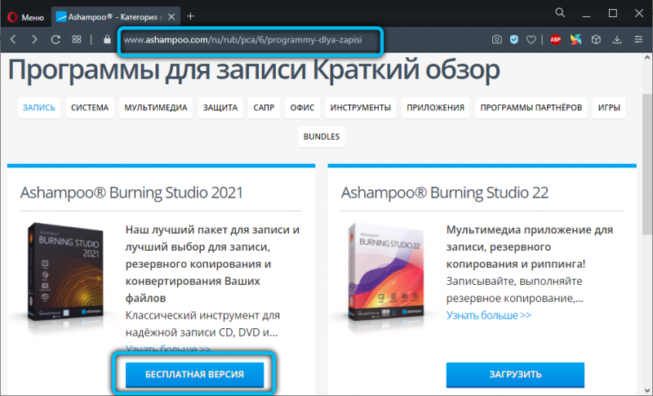Open ПРОГРАММЫ ПАРТНЁРОВ category
This screenshot has height=396, width=653.
[531, 108]
